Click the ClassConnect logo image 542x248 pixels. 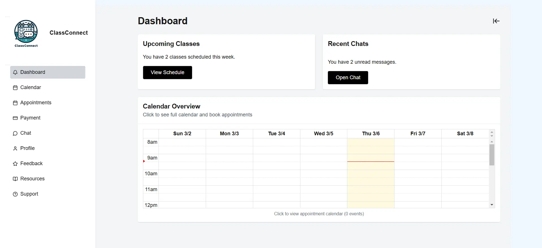26,33
